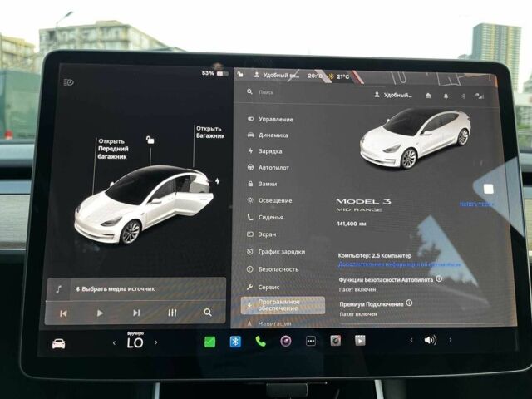This screenshot has width=532, height=399.
Task: Open Автопилот menu
Action: (x=268, y=167)
